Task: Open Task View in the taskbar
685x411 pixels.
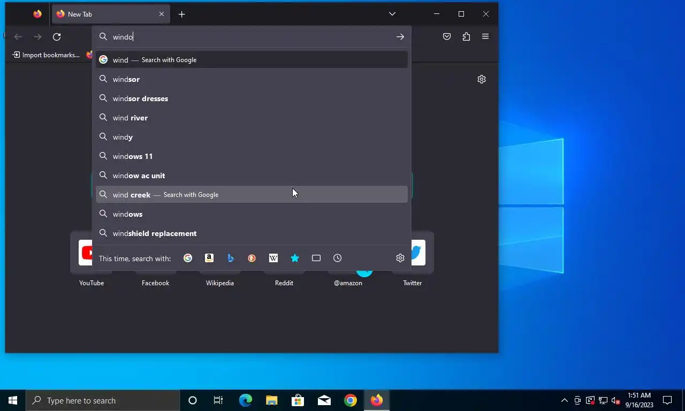Action: coord(218,400)
